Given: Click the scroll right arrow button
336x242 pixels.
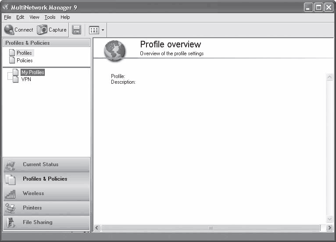Looking at the screenshot, I should (329, 228).
